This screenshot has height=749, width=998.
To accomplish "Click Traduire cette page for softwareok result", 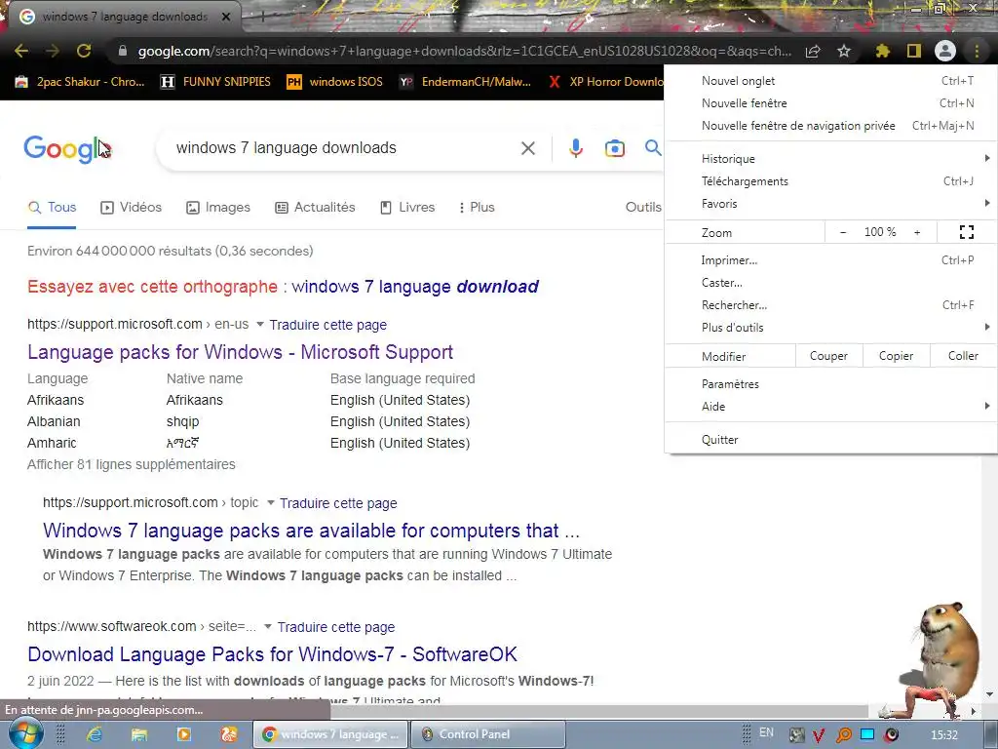I will click(x=336, y=627).
